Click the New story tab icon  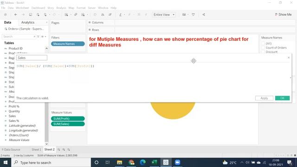tap(69, 149)
